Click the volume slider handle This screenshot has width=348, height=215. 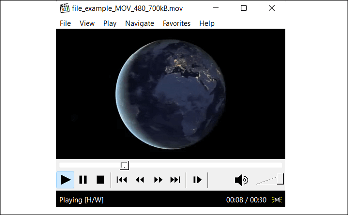click(280, 179)
